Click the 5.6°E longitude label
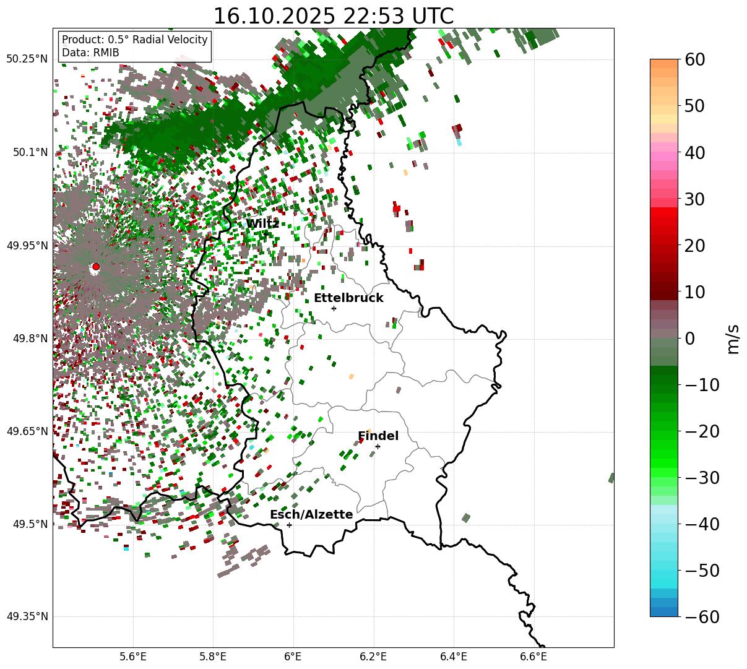 tap(133, 657)
